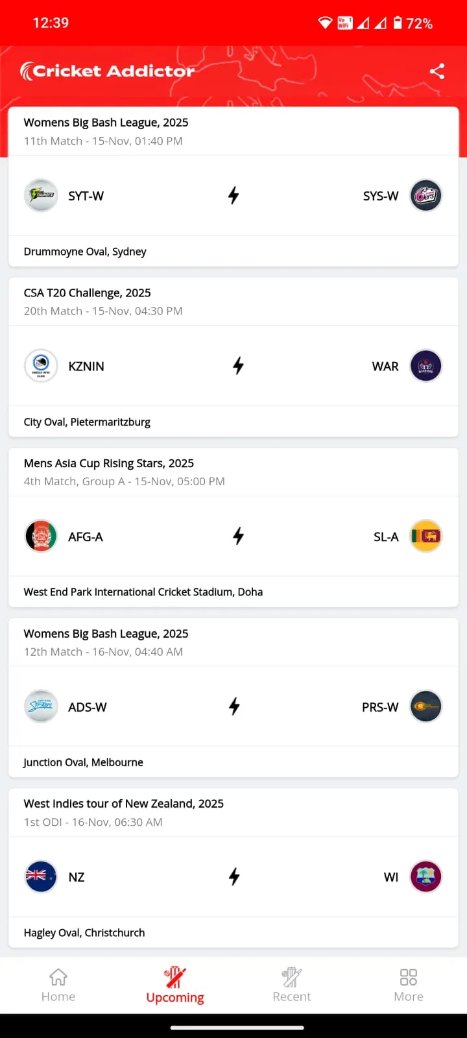Switch to the Recent matches tab
The height and width of the screenshot is (1038, 467).
292,985
